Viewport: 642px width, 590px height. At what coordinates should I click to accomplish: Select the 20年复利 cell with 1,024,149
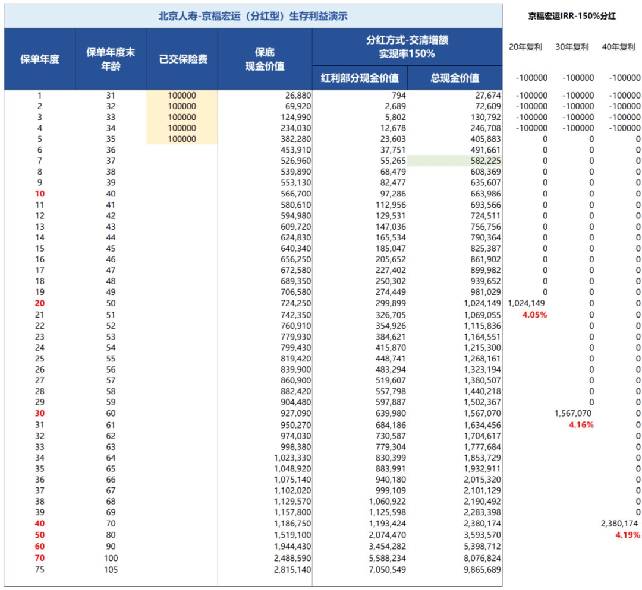pos(526,303)
